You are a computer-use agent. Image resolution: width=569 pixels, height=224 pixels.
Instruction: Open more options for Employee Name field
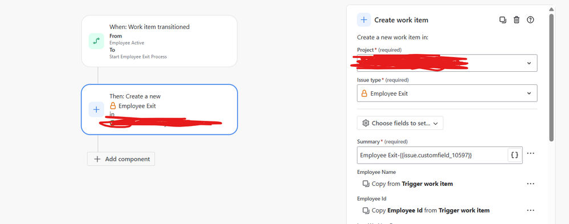pos(531,184)
